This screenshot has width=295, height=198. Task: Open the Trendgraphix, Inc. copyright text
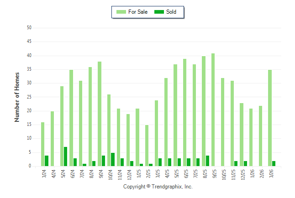click(x=158, y=187)
